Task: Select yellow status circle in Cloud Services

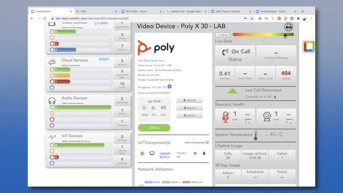Action: point(52,76)
